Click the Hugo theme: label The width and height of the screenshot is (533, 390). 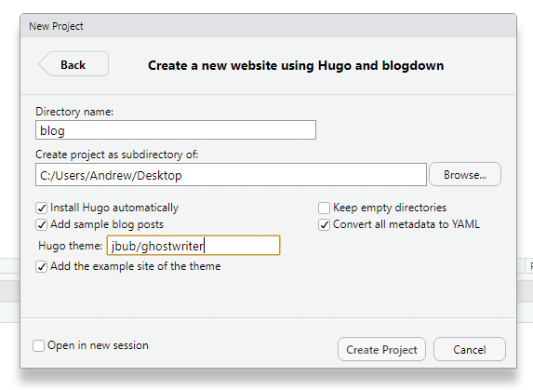[x=70, y=246]
